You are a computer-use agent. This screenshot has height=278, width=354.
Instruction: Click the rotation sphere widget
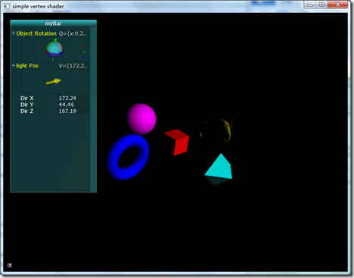(54, 49)
